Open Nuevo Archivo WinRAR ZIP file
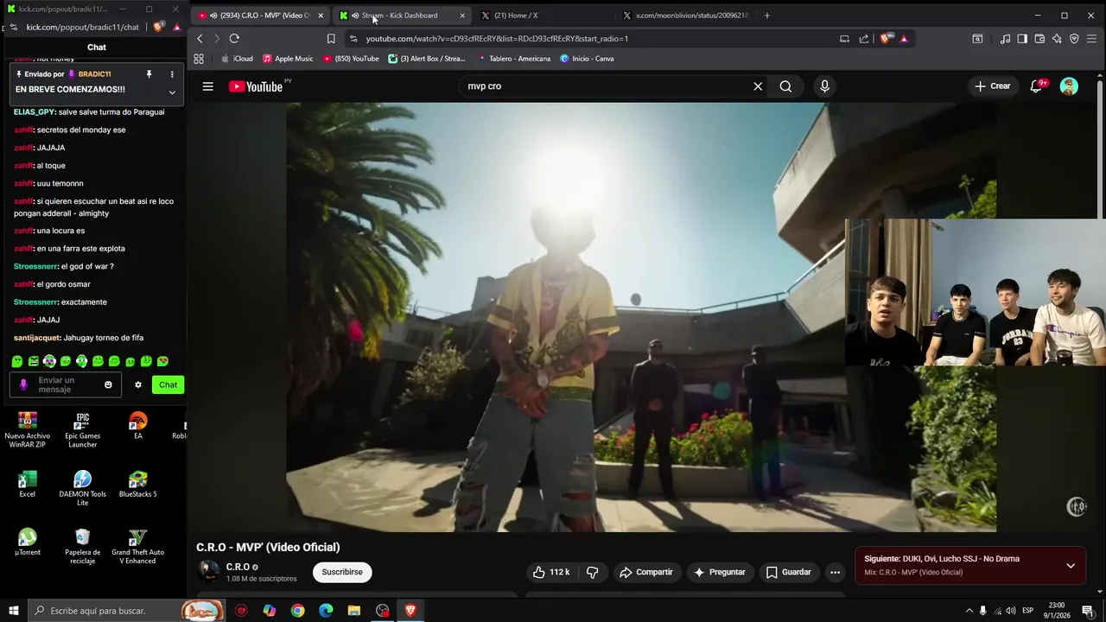This screenshot has width=1106, height=622. pyautogui.click(x=28, y=429)
